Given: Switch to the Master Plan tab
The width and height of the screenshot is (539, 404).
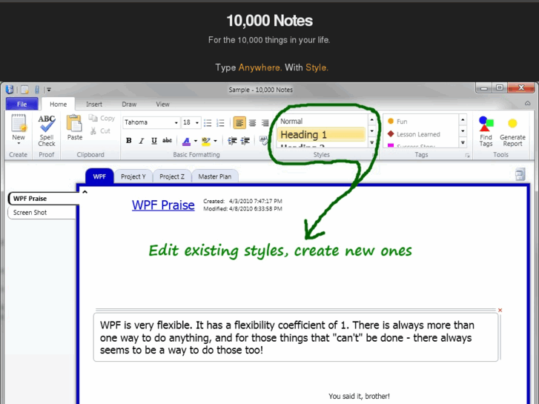Looking at the screenshot, I should (x=215, y=176).
